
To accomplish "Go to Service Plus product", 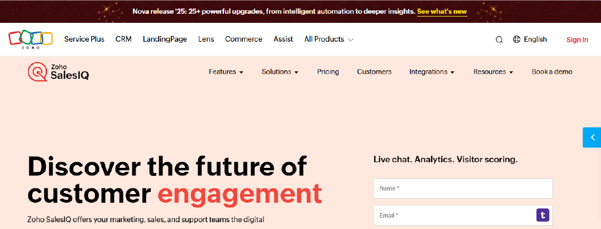I will point(85,39).
